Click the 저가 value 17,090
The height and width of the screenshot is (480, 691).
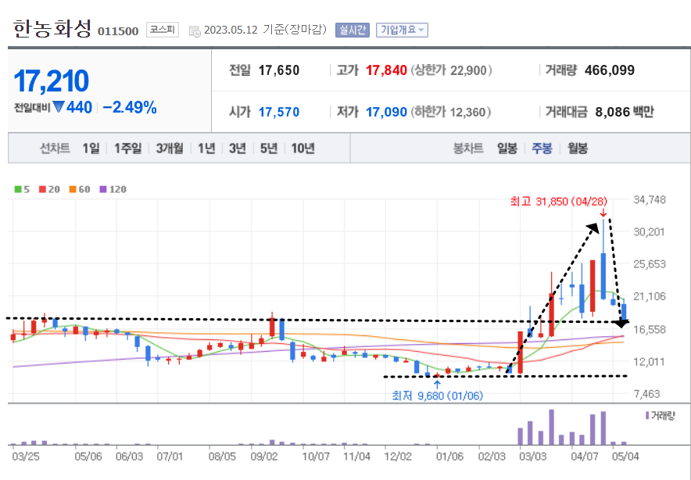[x=386, y=112]
